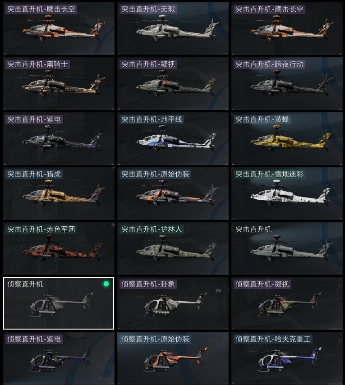
Task: Select the default 侦察直升机 card
Action: click(x=59, y=303)
